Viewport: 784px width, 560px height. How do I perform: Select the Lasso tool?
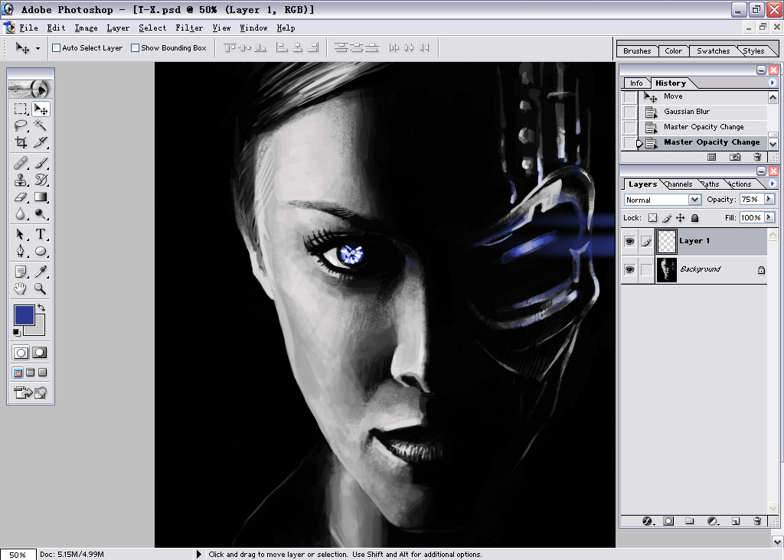tap(21, 125)
